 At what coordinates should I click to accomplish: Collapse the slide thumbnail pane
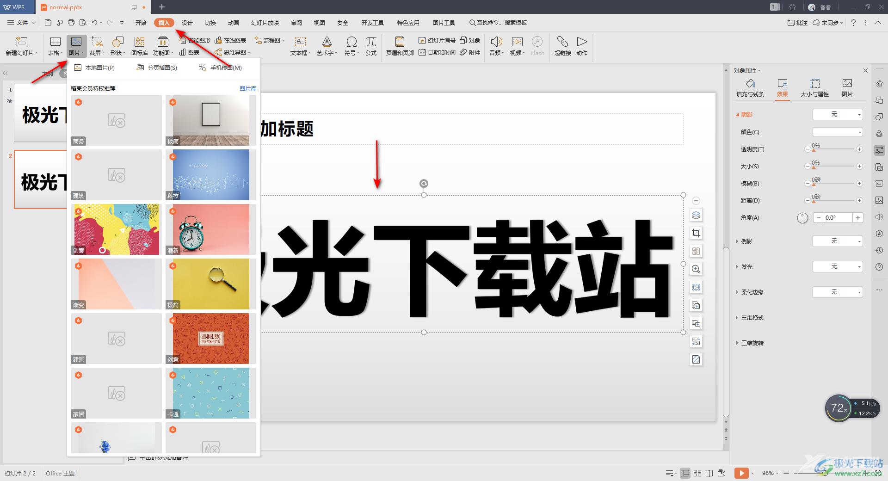[x=6, y=73]
